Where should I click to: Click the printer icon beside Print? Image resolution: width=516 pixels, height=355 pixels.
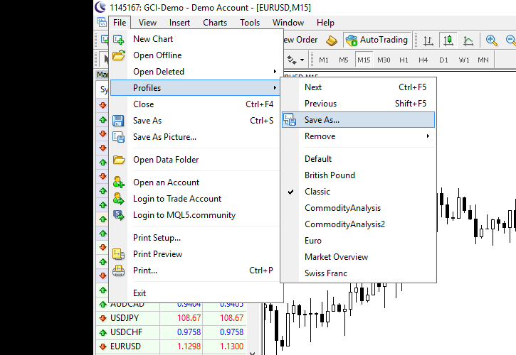pyautogui.click(x=118, y=271)
